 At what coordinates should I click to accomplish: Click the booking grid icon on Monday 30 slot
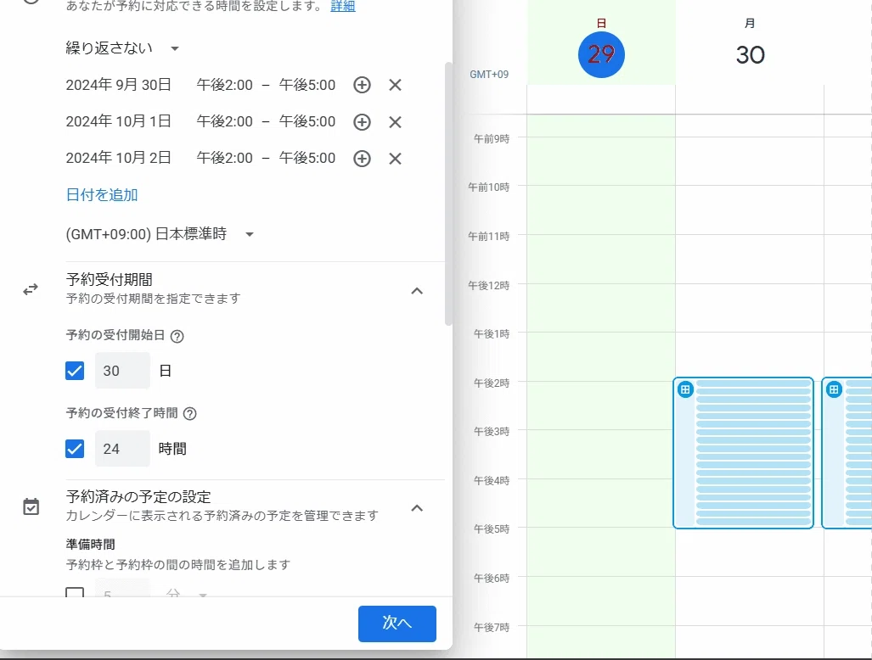point(685,389)
